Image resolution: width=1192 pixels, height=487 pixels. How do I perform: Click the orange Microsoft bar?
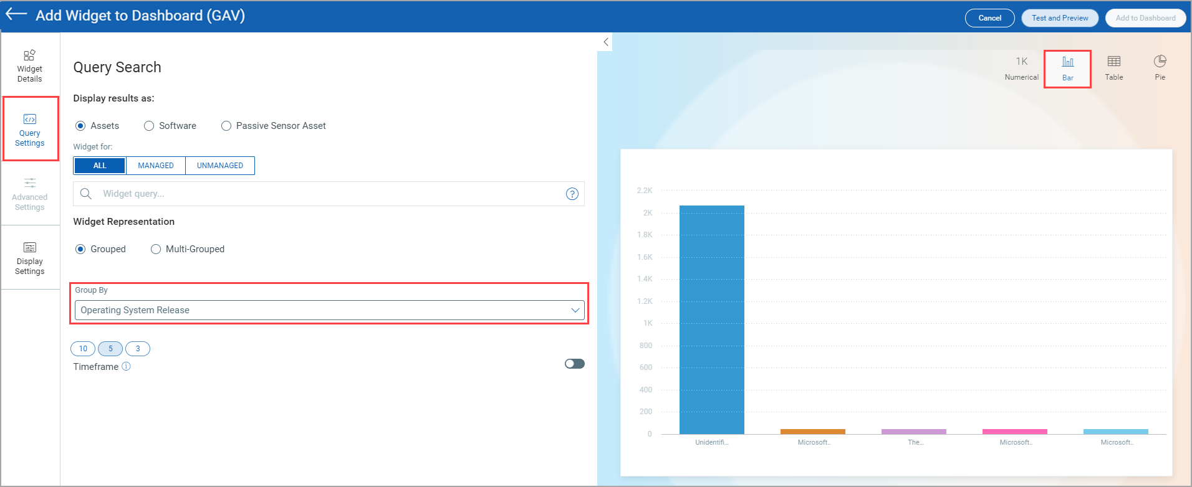[813, 432]
